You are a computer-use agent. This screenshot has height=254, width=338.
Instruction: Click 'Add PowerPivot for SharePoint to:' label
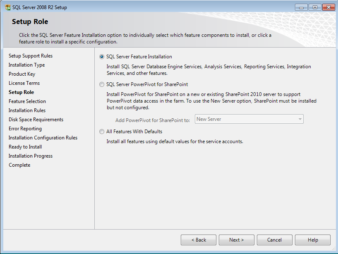(153, 120)
